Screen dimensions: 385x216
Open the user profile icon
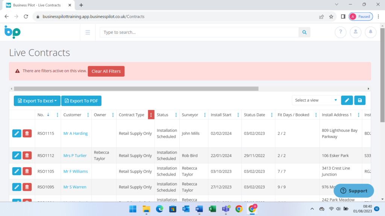(355, 32)
